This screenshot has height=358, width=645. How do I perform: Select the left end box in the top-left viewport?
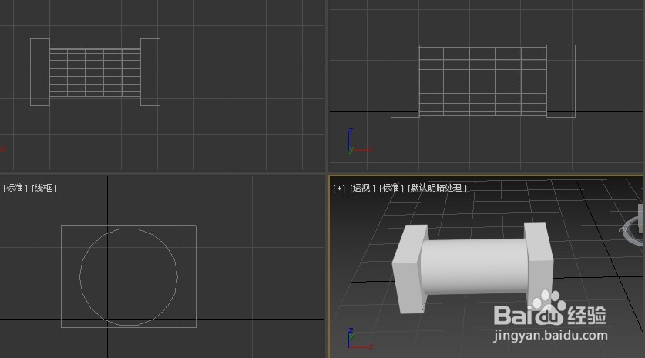40,72
